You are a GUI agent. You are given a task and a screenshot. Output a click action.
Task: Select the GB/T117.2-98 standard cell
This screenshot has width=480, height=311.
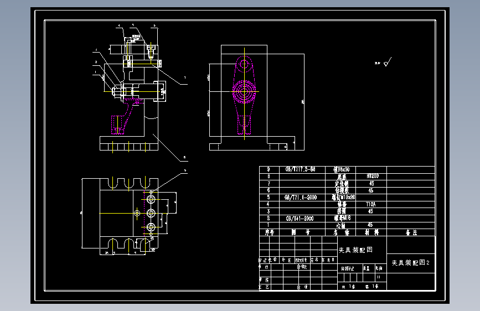(x=300, y=169)
